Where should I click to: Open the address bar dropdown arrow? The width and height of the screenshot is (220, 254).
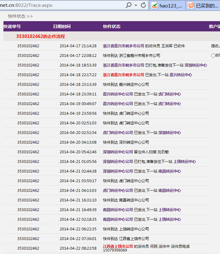(136, 5)
